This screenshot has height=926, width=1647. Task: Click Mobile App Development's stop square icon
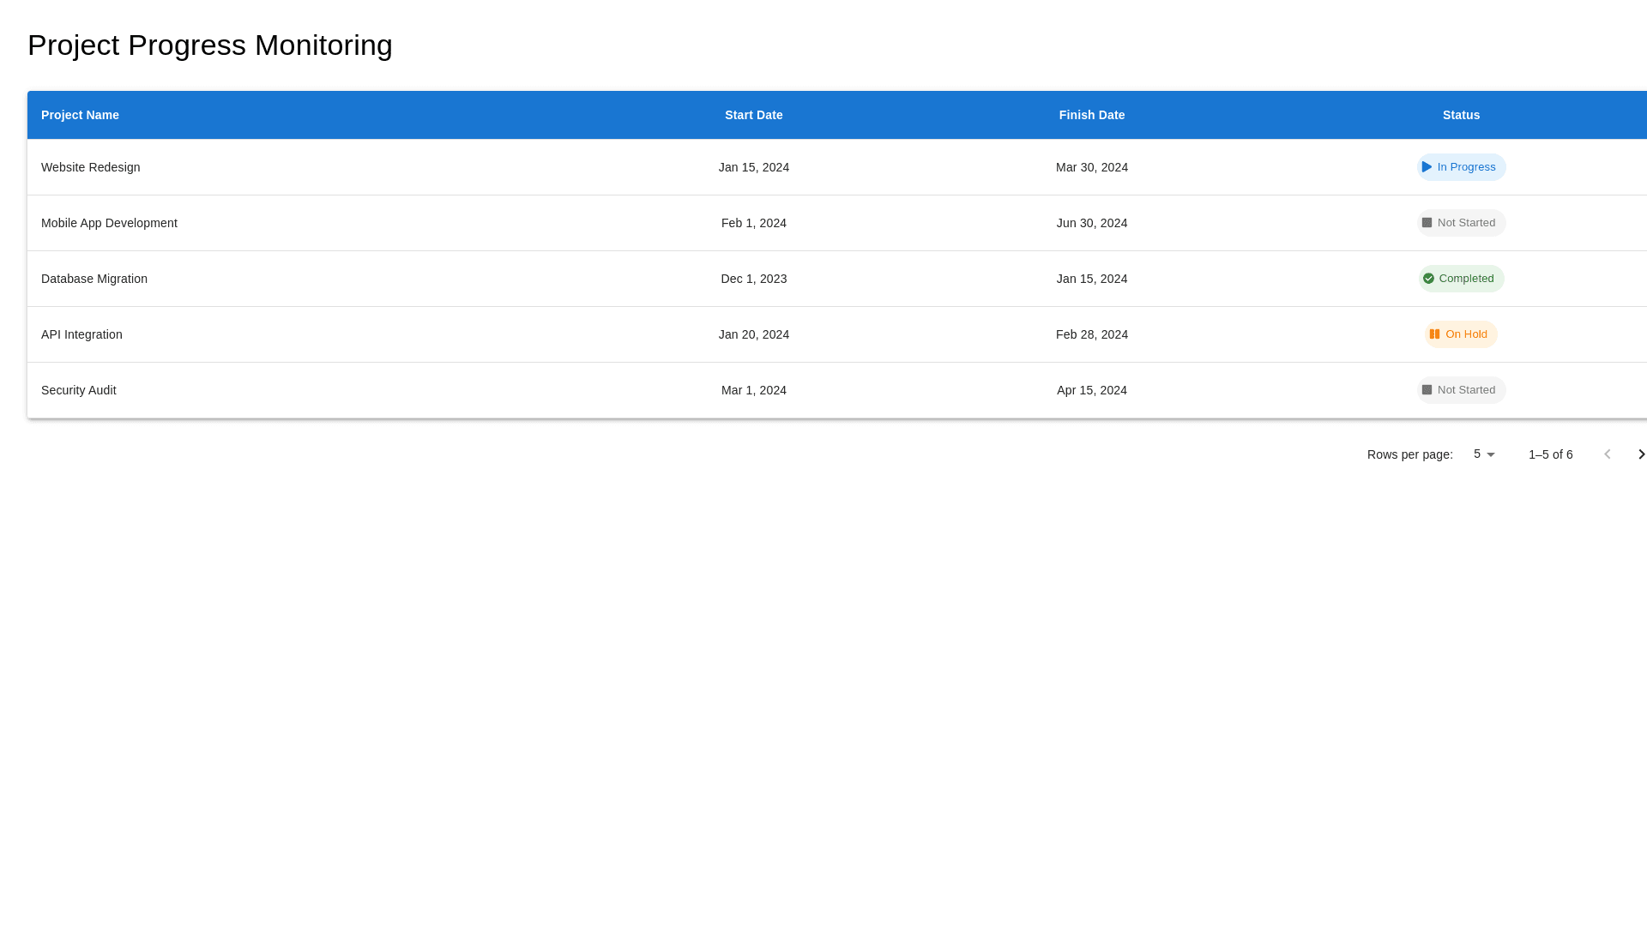tap(1427, 223)
